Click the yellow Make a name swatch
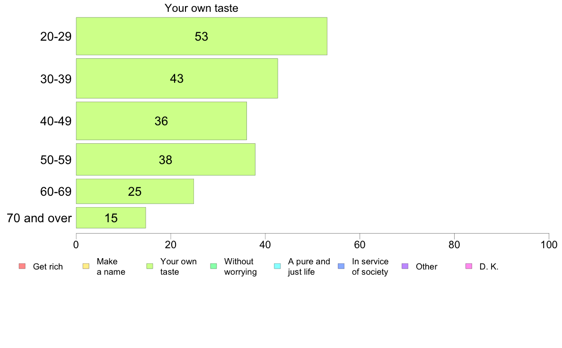This screenshot has width=562, height=348. pyautogui.click(x=86, y=266)
